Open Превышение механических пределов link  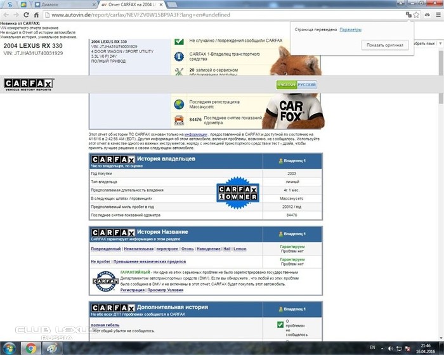coord(150,262)
